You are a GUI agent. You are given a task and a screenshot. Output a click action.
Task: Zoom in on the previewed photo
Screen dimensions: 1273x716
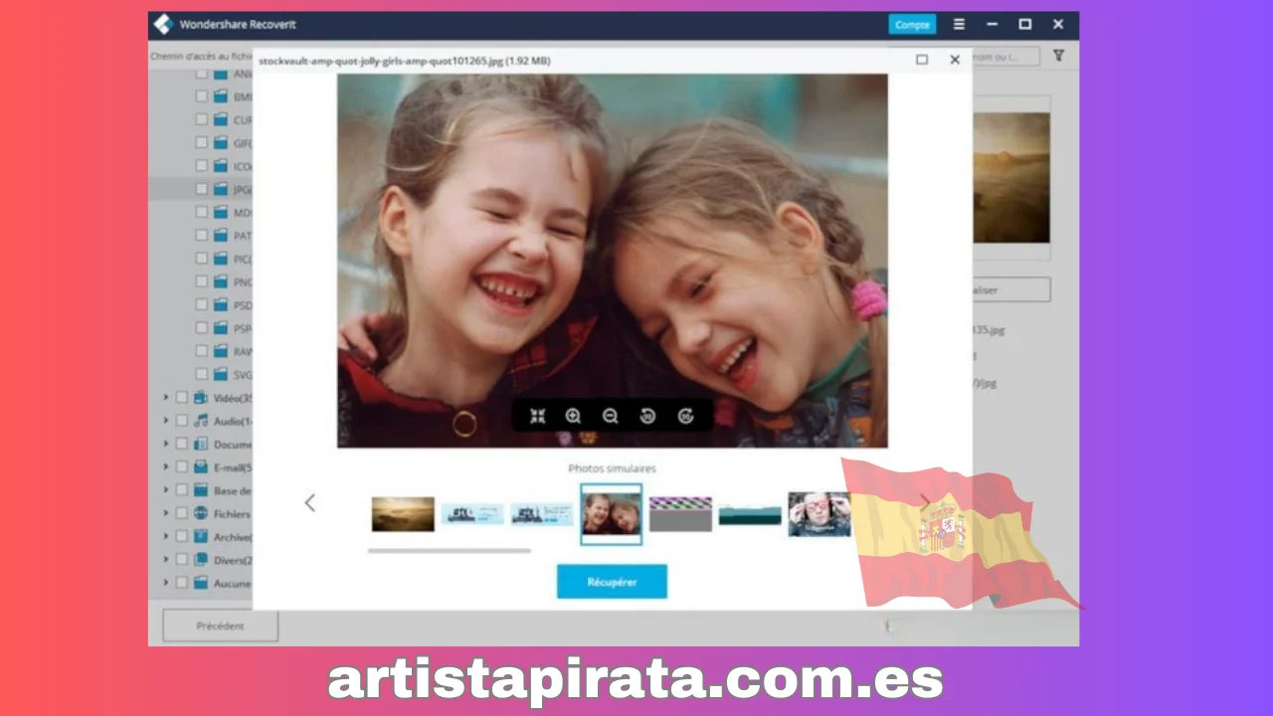coord(573,417)
